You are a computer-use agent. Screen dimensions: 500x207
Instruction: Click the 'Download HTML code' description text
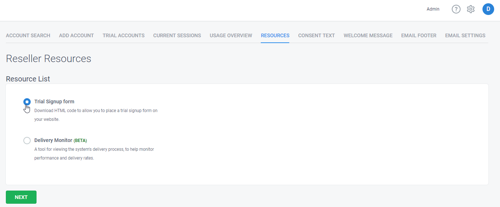(96, 115)
